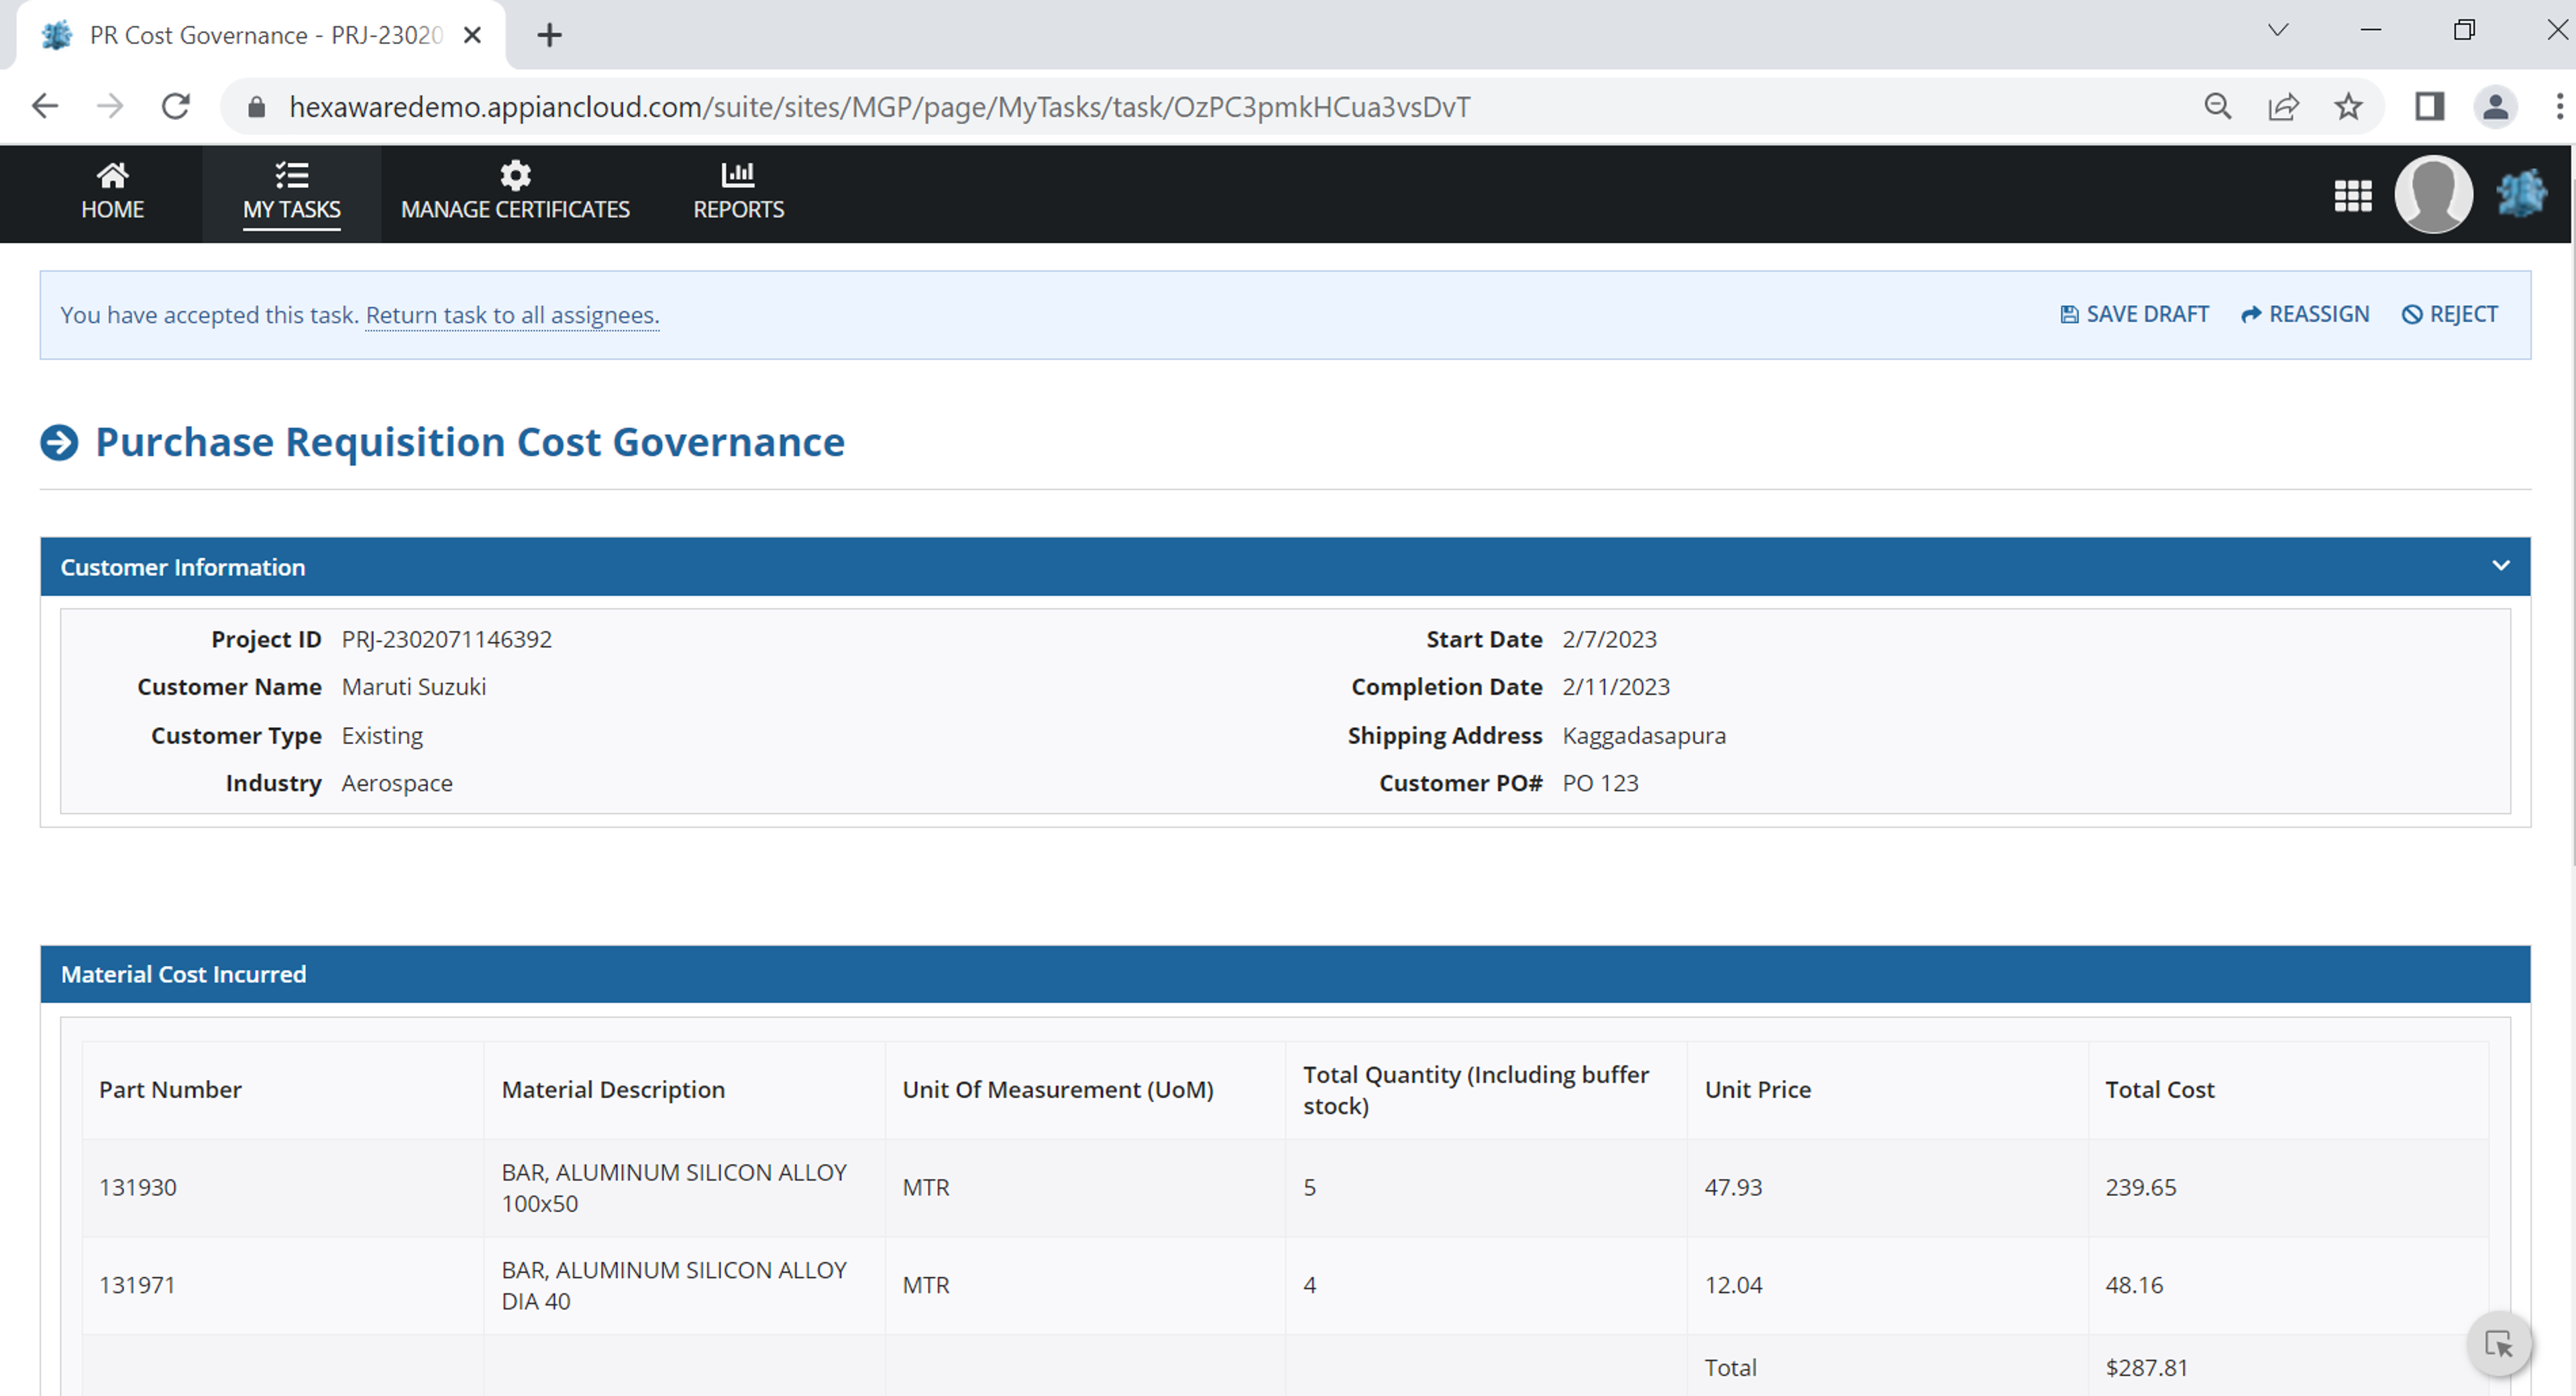Click REJECT task
Image resolution: width=2576 pixels, height=1396 pixels.
click(2449, 314)
